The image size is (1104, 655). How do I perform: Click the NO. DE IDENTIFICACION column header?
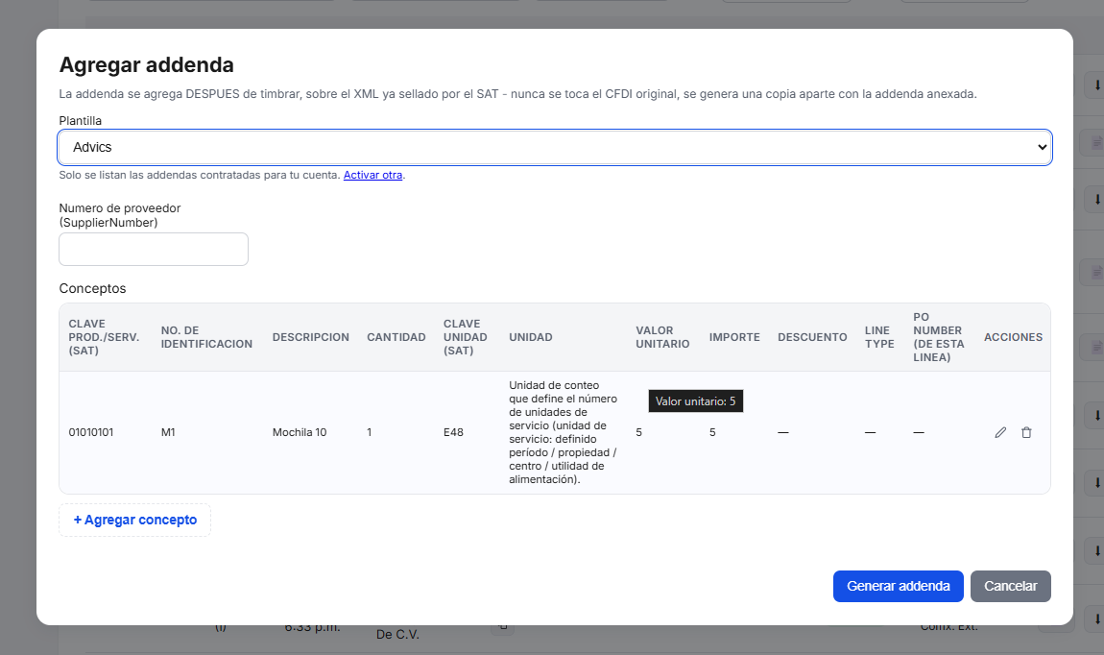[206, 337]
